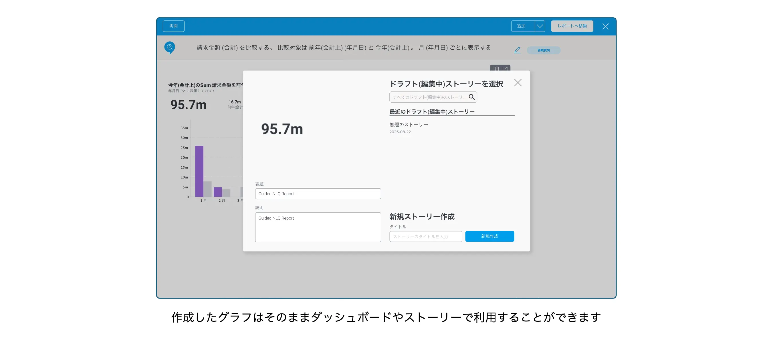Click the 表題 field containing Guided NLQ Report

tap(318, 194)
